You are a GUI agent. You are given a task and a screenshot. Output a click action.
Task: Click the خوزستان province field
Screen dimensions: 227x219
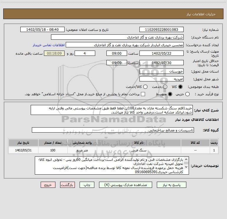click(162, 71)
